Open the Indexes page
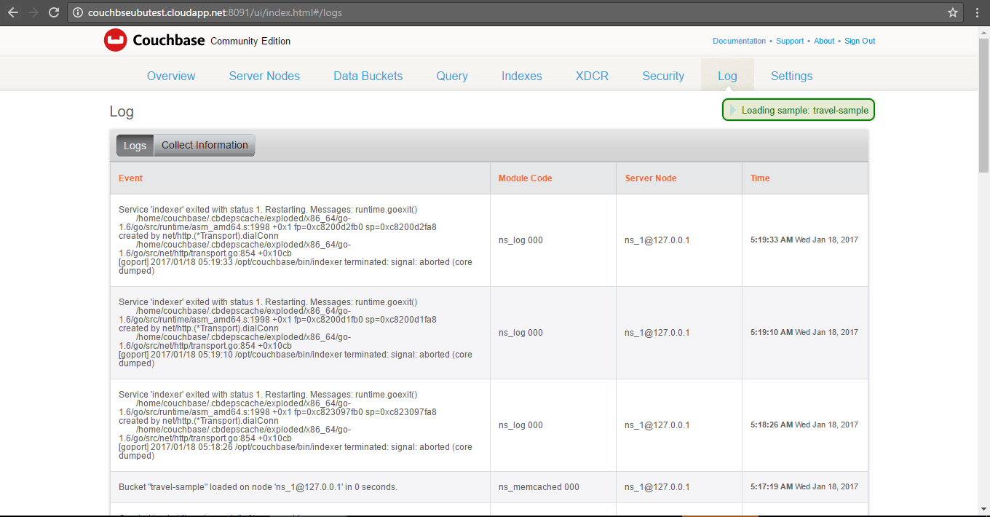 tap(521, 76)
